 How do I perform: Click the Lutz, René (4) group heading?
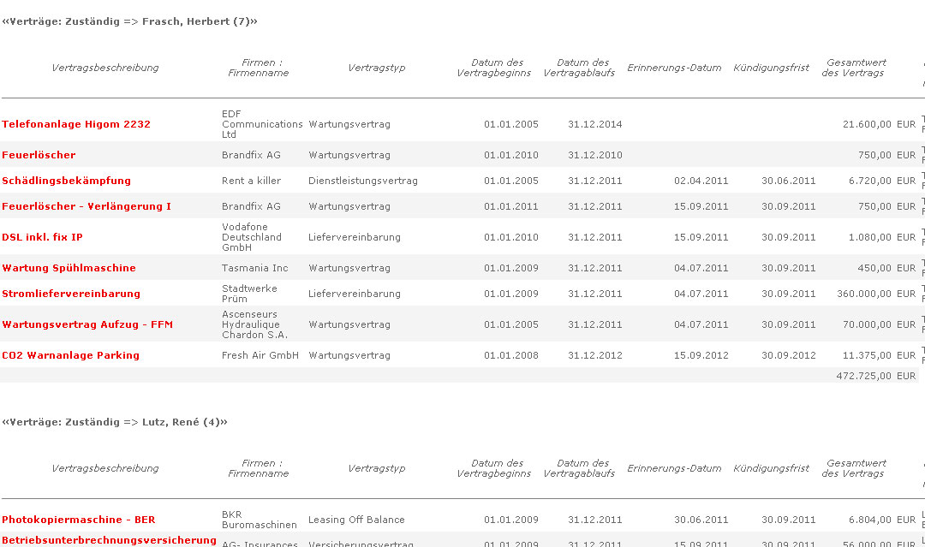click(x=116, y=422)
